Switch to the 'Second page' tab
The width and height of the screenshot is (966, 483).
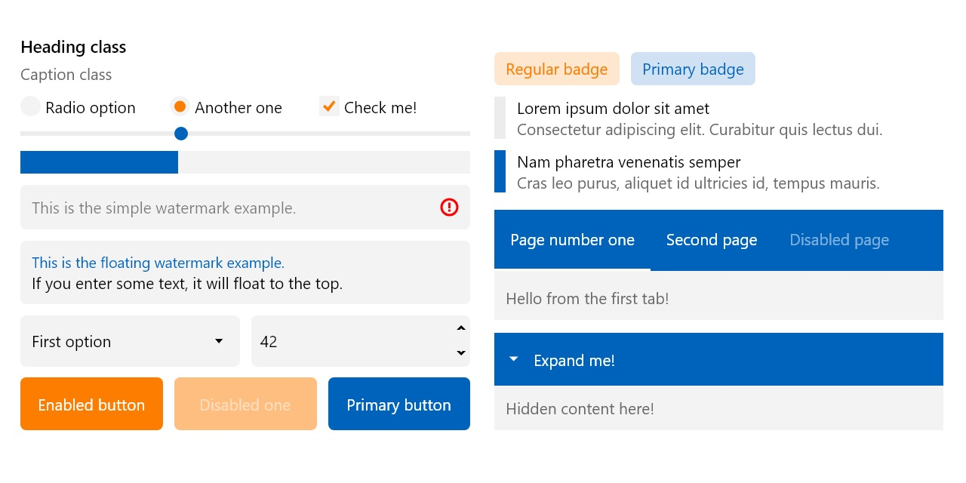pos(712,240)
